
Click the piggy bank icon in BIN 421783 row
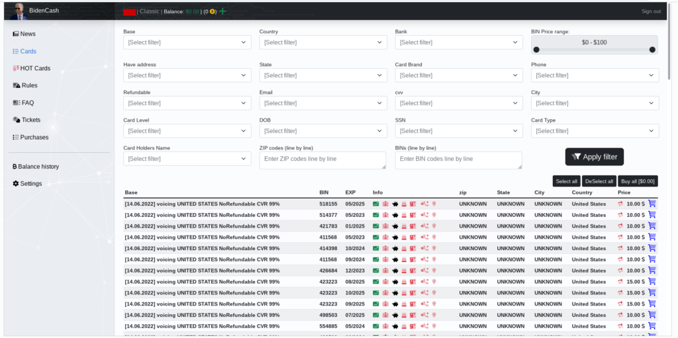point(395,226)
